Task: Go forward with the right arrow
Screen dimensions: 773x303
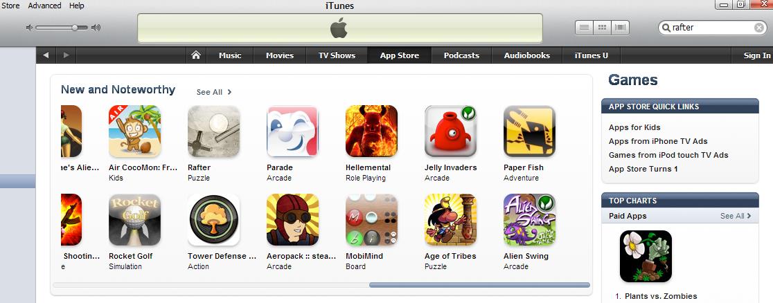Action: click(x=66, y=55)
